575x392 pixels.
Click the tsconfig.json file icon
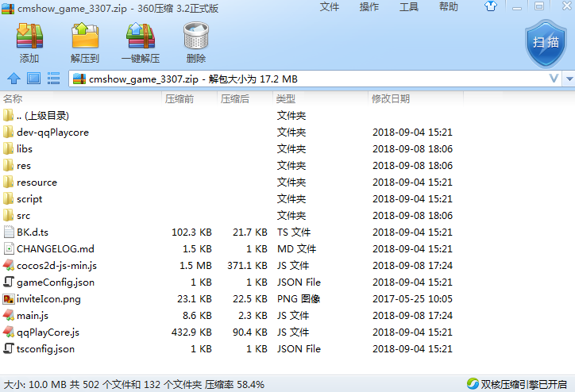[x=9, y=348]
